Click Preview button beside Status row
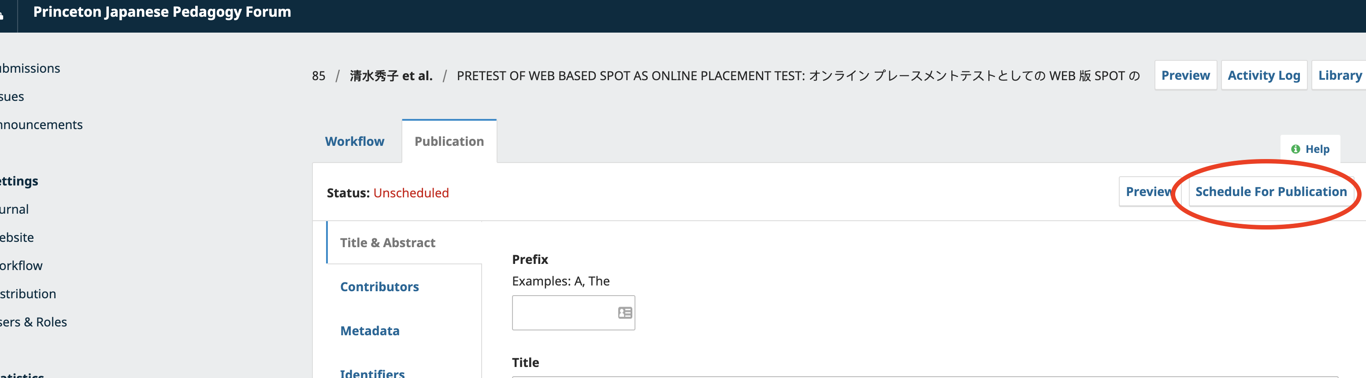Viewport: 1366px width, 378px height. [x=1149, y=191]
